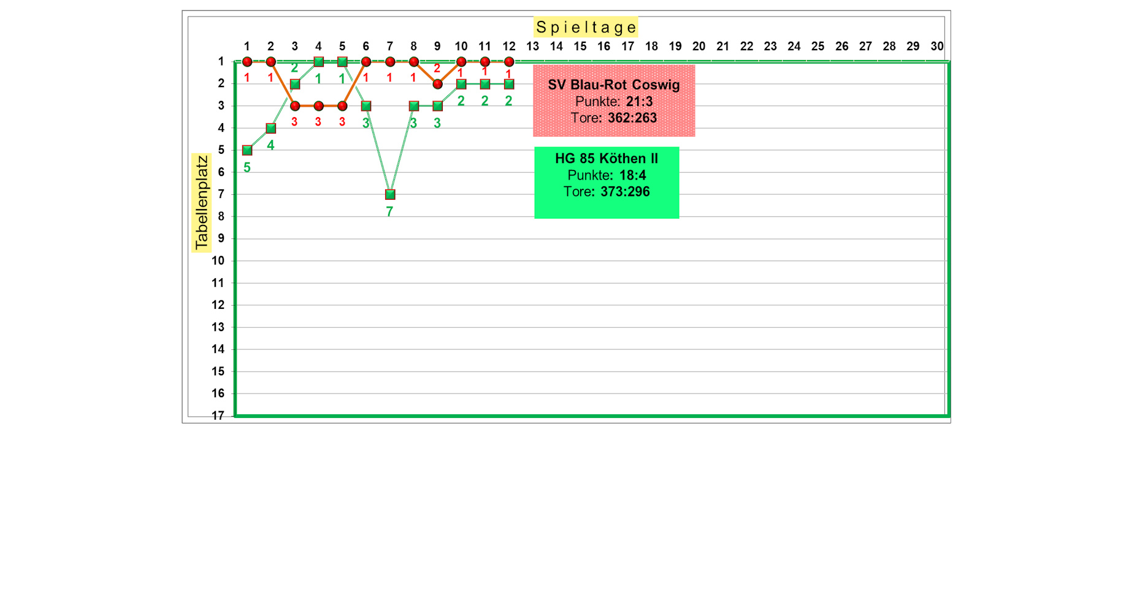Select red circle marker on matchday 9
This screenshot has height=592, width=1137.
(x=437, y=84)
